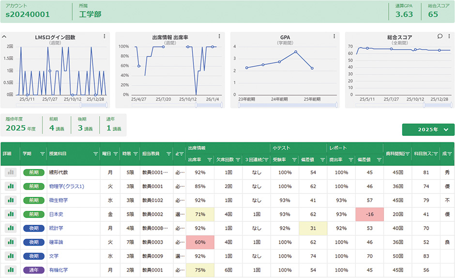
Task: Open the three-dot menu on GPA chart
Action: coord(334,36)
